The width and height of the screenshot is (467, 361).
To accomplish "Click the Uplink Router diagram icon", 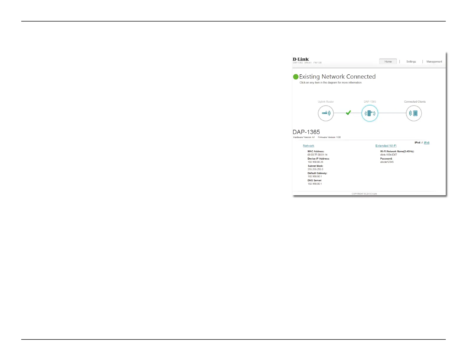I will pos(326,113).
